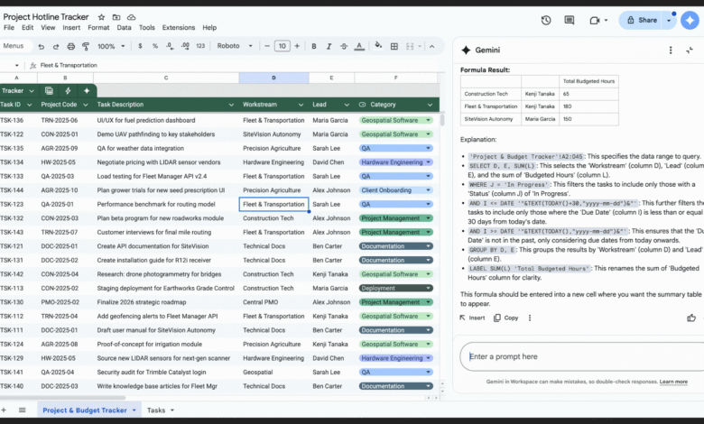704x424 pixels.
Task: Click the Menus search box in the toolbar
Action: 15,46
